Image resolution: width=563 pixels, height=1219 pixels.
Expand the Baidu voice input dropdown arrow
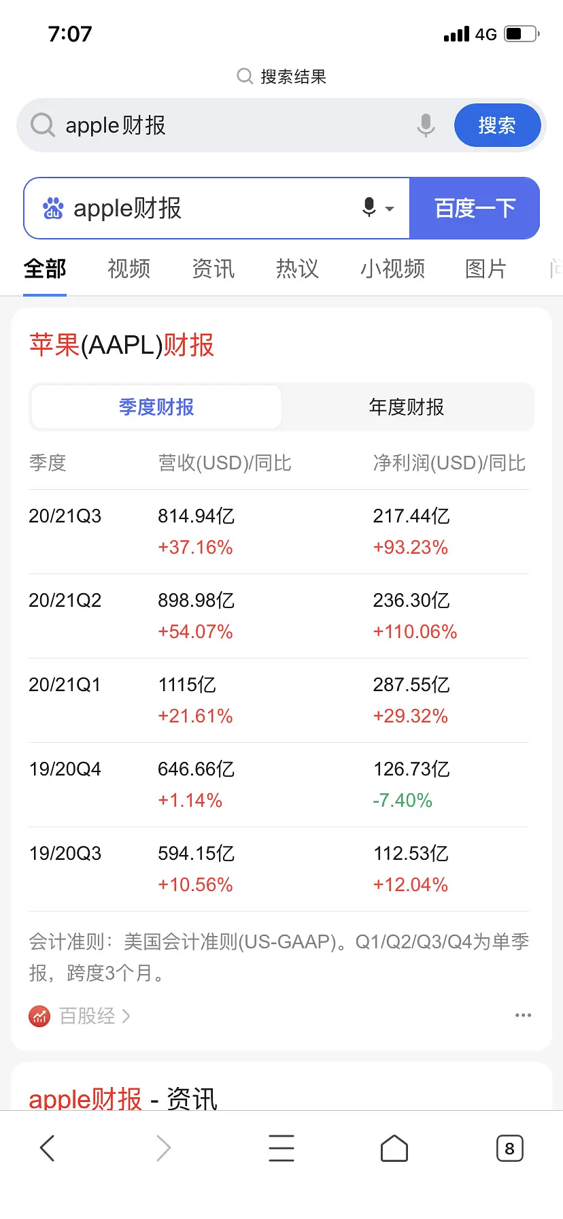point(390,209)
